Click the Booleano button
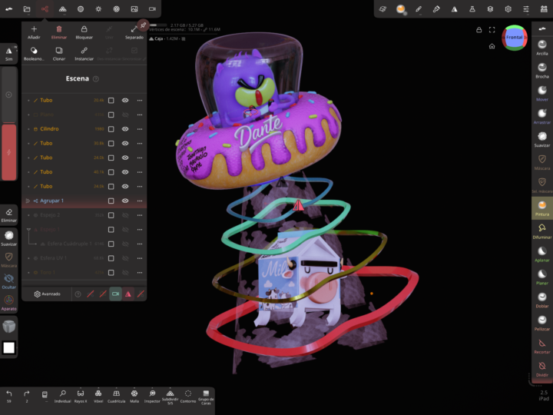 pos(34,54)
